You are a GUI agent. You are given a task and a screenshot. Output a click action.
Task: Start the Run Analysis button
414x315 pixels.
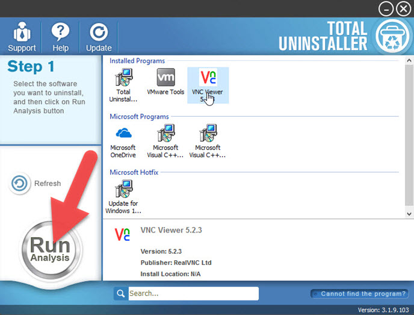pyautogui.click(x=50, y=250)
